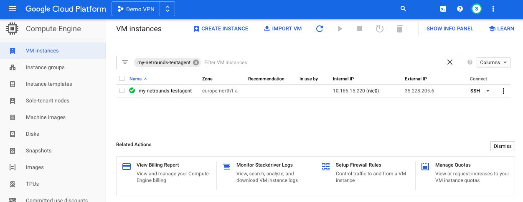Click the Monitor Stackdriver Logs icon
Viewport: 523px width, 202px height.
click(x=226, y=167)
